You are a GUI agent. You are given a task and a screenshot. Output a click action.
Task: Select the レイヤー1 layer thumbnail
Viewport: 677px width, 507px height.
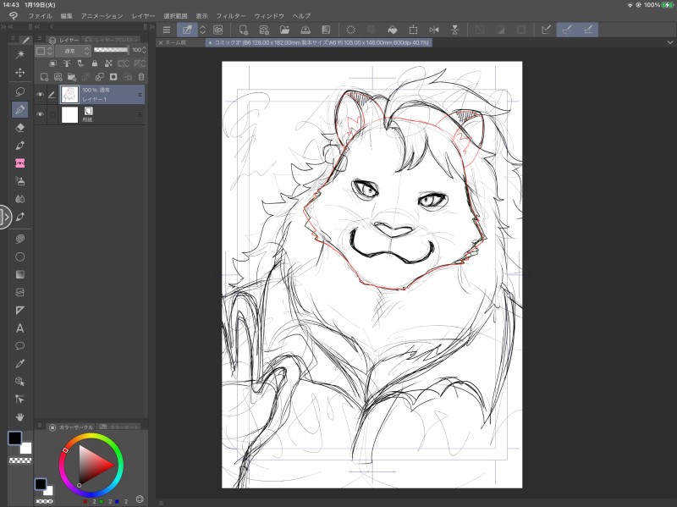click(x=69, y=95)
